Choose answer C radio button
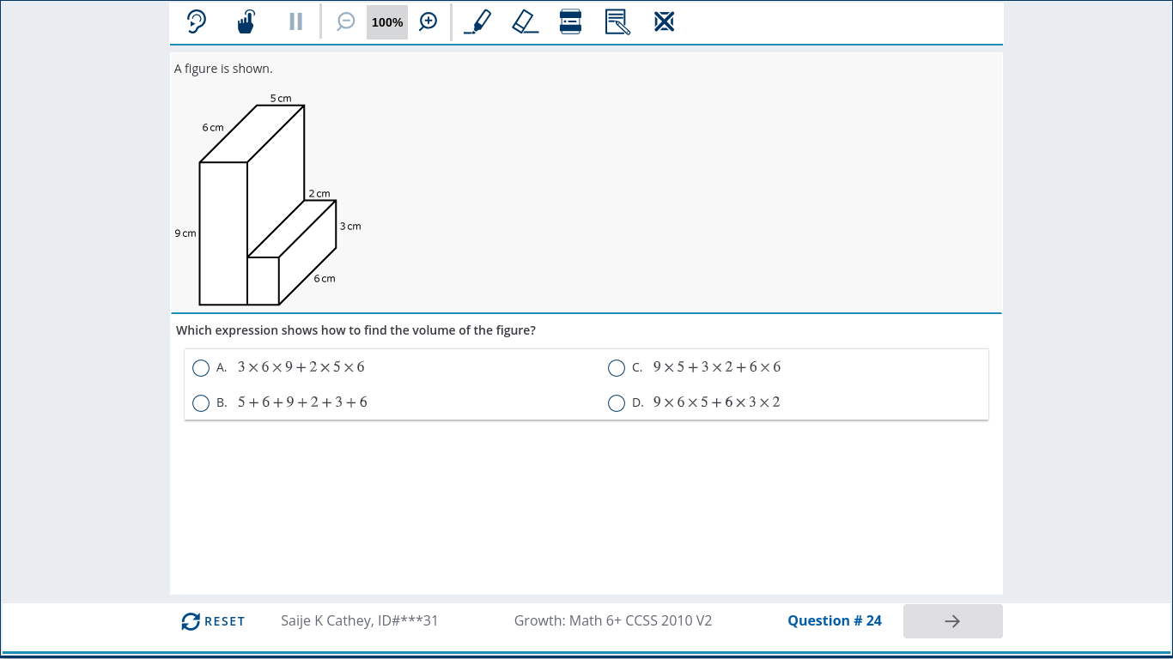This screenshot has height=659, width=1173. [617, 368]
